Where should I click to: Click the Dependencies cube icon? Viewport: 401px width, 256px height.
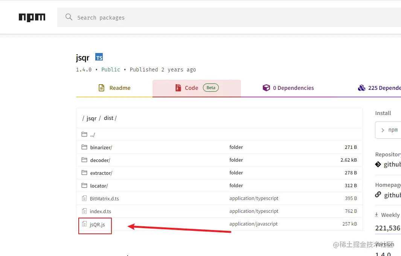266,88
